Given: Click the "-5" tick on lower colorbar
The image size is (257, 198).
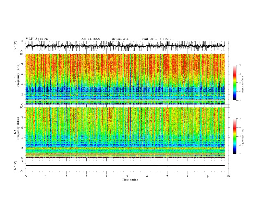Looking at the screenshot, I should pos(239,136).
